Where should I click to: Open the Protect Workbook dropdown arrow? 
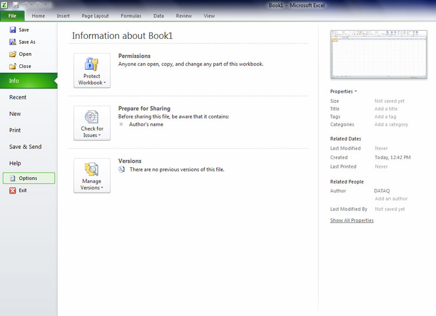coord(105,83)
